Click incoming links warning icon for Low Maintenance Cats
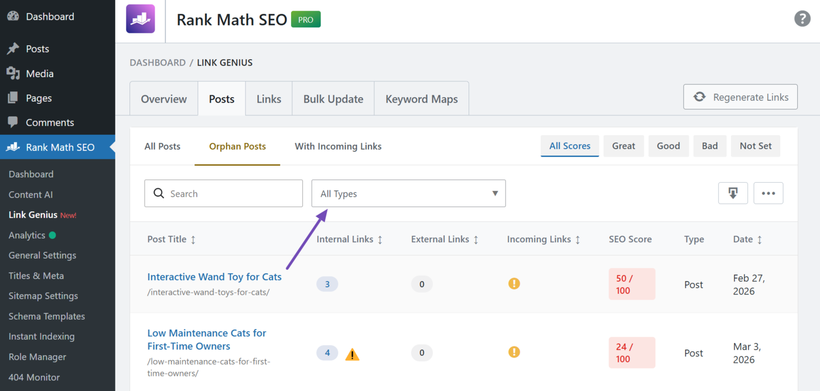820x391 pixels. (514, 352)
